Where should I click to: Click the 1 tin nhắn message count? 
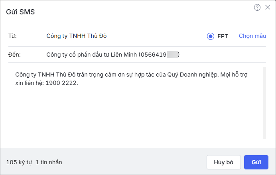pos(49,162)
